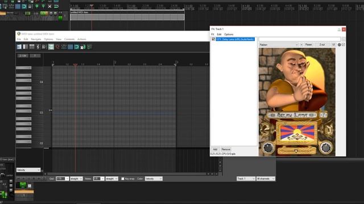364x204 pixels.
Task: Click the round wet knob icon
Action: 339,45
